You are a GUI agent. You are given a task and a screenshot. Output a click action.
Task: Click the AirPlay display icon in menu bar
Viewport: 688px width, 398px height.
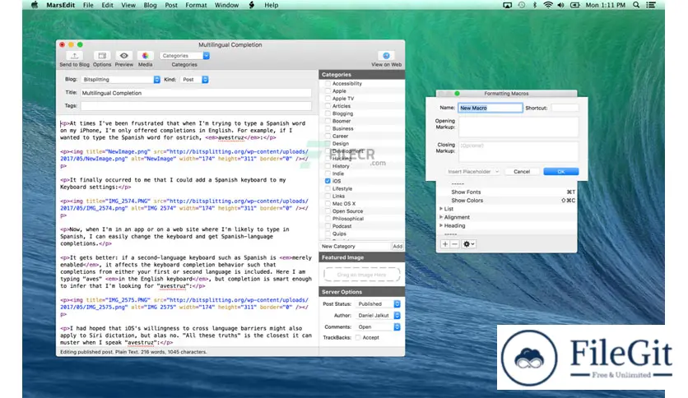[x=507, y=5]
